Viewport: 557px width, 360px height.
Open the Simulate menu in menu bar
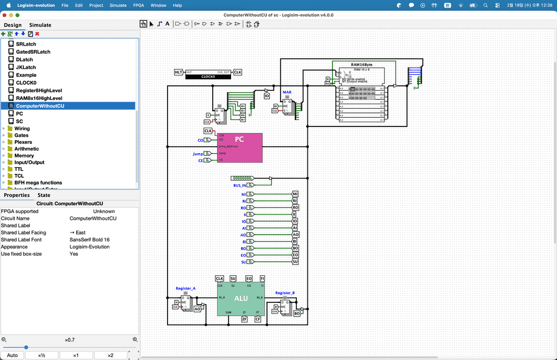(x=118, y=5)
